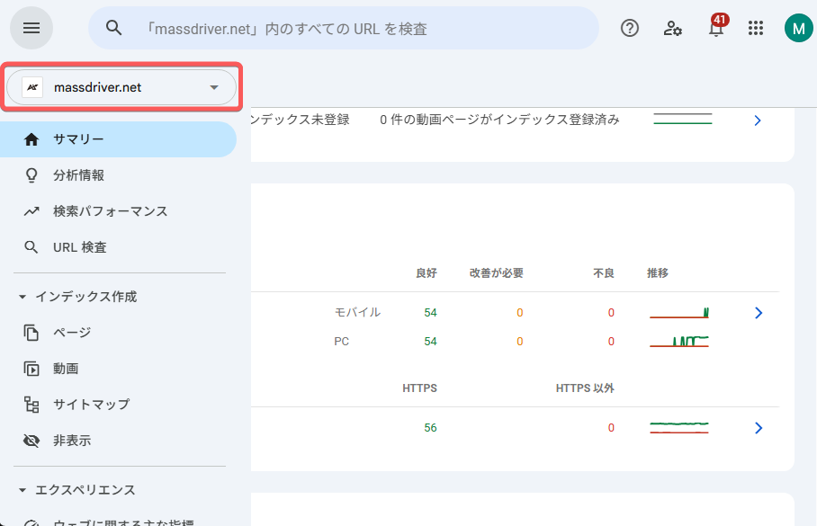Open the notifications bell showing 41 alerts
Image resolution: width=817 pixels, height=526 pixels.
714,28
